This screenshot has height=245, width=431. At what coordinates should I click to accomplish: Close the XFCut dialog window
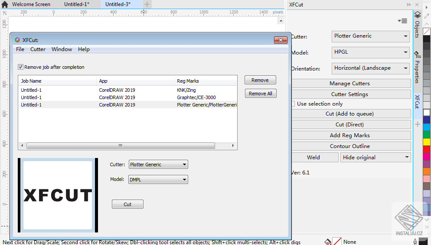(x=281, y=40)
